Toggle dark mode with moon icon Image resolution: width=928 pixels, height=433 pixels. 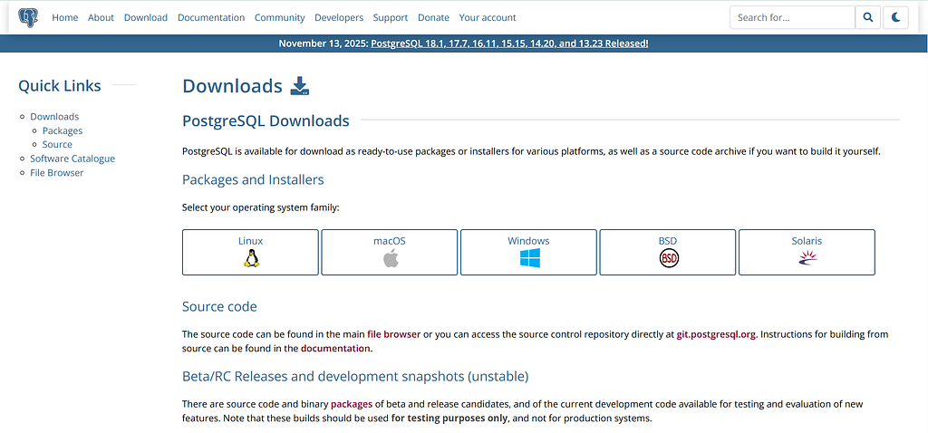tap(895, 18)
